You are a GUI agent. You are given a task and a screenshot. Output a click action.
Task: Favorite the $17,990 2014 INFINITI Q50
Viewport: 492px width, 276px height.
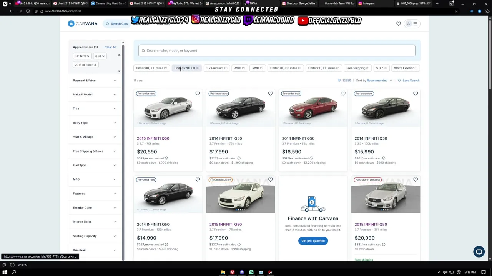point(270,94)
